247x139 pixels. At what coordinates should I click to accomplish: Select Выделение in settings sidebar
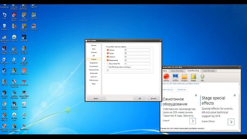[x=93, y=63]
